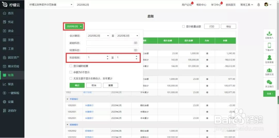
Task: Open 报表 reports menu in sidebar
Action: [12, 84]
